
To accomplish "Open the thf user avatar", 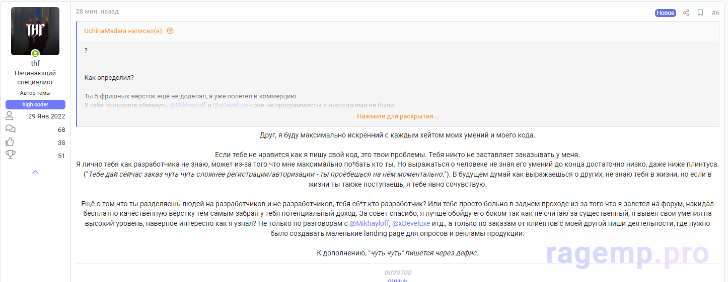I will (x=35, y=31).
